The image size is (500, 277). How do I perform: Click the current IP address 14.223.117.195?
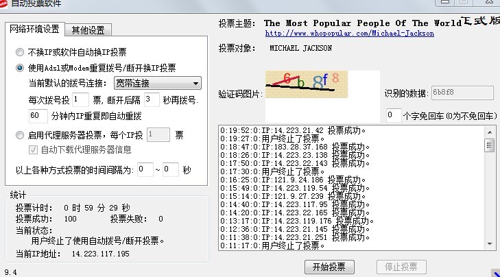(100, 254)
